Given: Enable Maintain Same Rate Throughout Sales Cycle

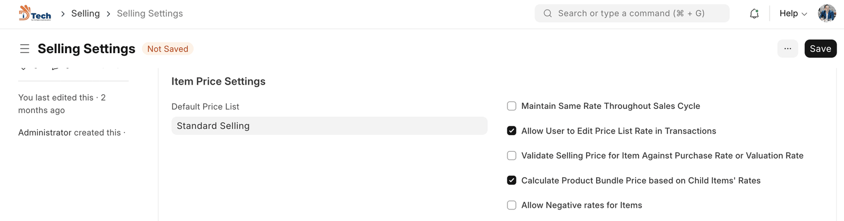Looking at the screenshot, I should (x=512, y=106).
